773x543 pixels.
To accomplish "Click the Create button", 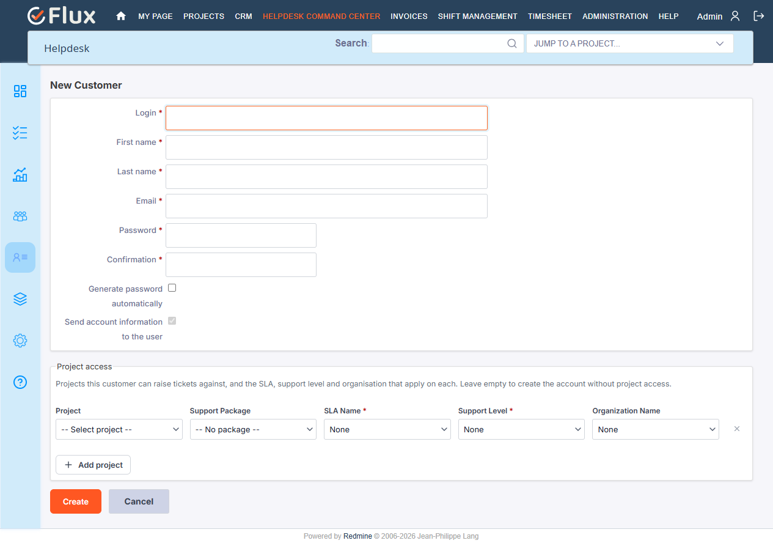I will point(76,501).
